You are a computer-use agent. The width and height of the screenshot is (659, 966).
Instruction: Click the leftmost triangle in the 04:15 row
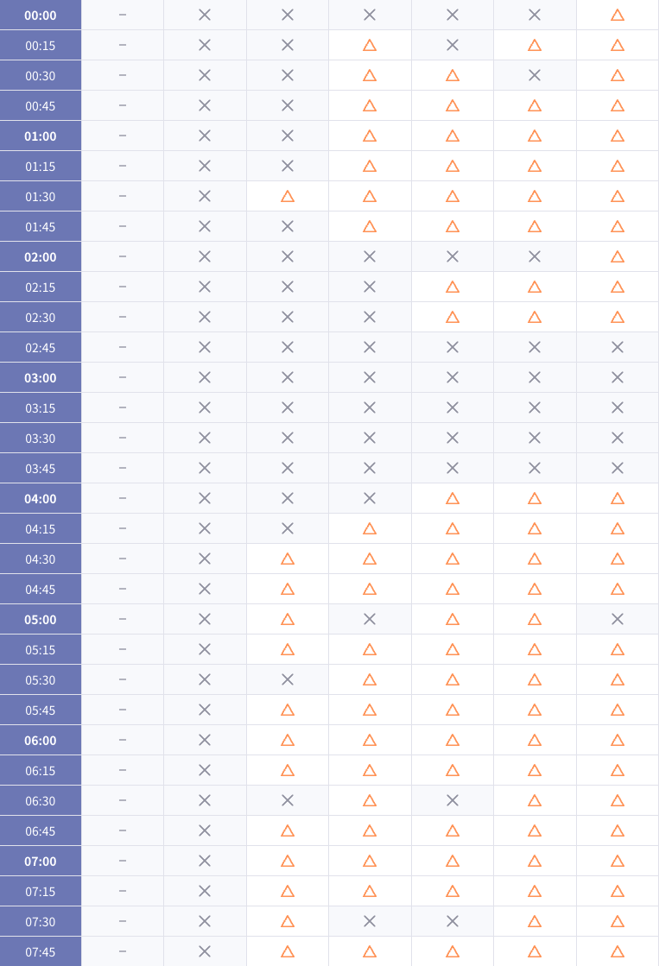click(370, 528)
